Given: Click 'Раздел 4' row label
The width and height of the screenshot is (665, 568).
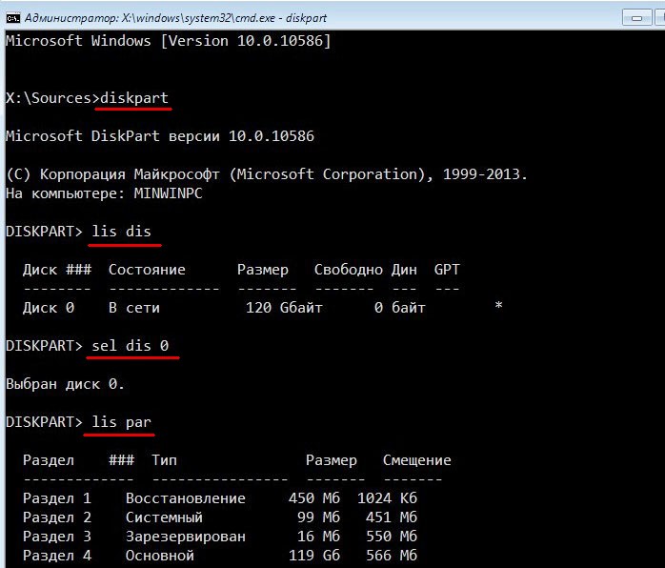Looking at the screenshot, I should pyautogui.click(x=57, y=556).
